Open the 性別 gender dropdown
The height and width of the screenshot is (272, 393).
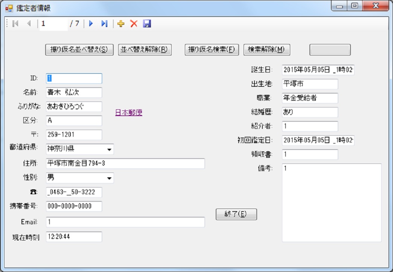click(x=109, y=178)
